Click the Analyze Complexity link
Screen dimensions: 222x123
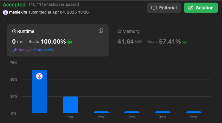click(36, 50)
